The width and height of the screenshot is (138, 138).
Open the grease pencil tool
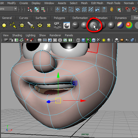click(x=31, y=40)
